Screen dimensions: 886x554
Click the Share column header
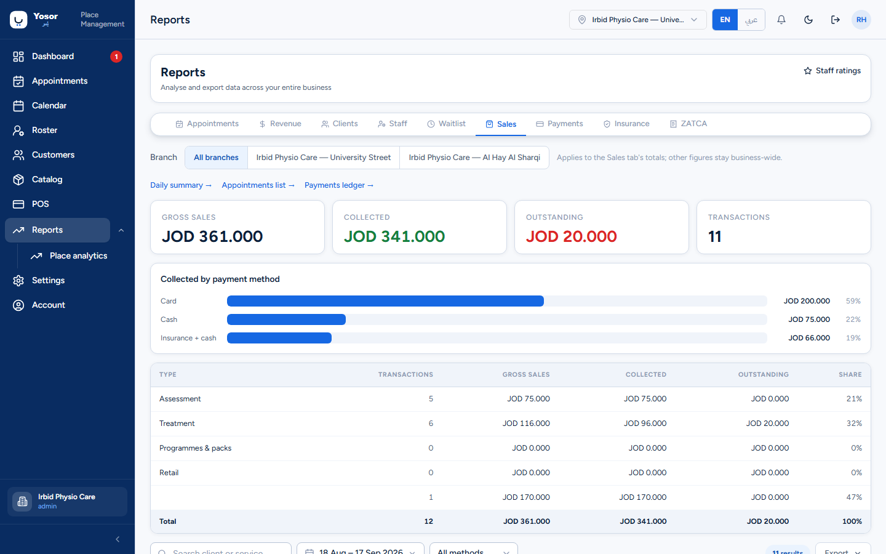(x=850, y=374)
